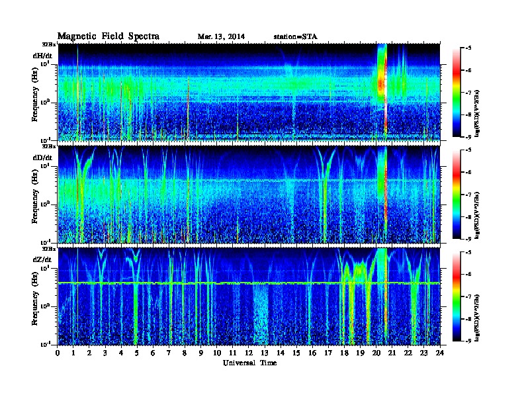
Task: Click the horizontal green line in the dZ/dt spectrogram
Action: pyautogui.click(x=249, y=283)
